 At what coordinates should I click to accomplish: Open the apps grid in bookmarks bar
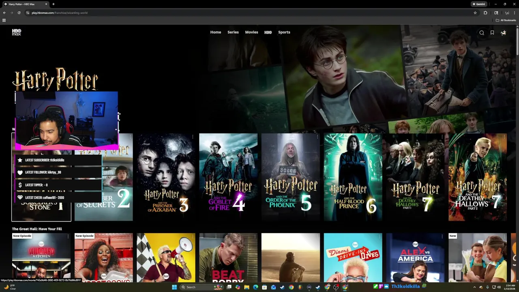4,20
